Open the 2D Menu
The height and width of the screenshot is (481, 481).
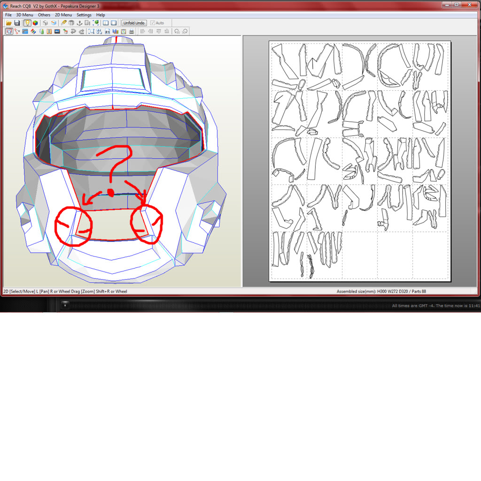(x=63, y=15)
